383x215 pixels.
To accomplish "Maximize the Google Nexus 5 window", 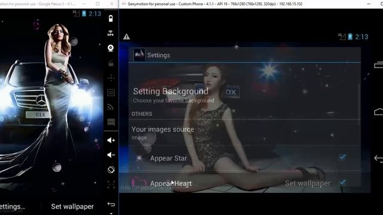I will tap(98, 4).
